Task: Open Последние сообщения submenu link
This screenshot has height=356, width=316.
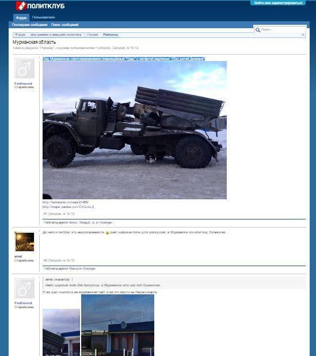Action: pos(29,25)
